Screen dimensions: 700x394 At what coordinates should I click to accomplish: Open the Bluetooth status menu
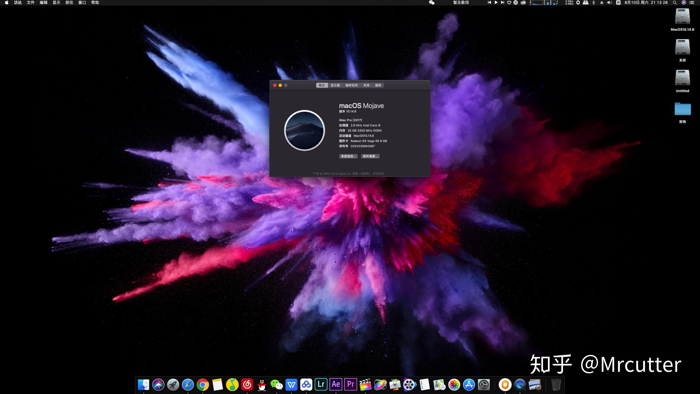593,2
